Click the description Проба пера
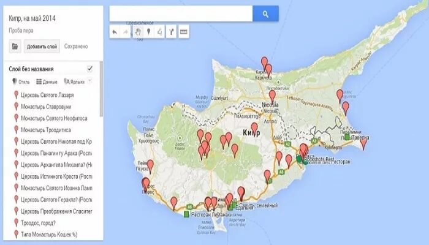The image size is (429, 245). pos(21,31)
